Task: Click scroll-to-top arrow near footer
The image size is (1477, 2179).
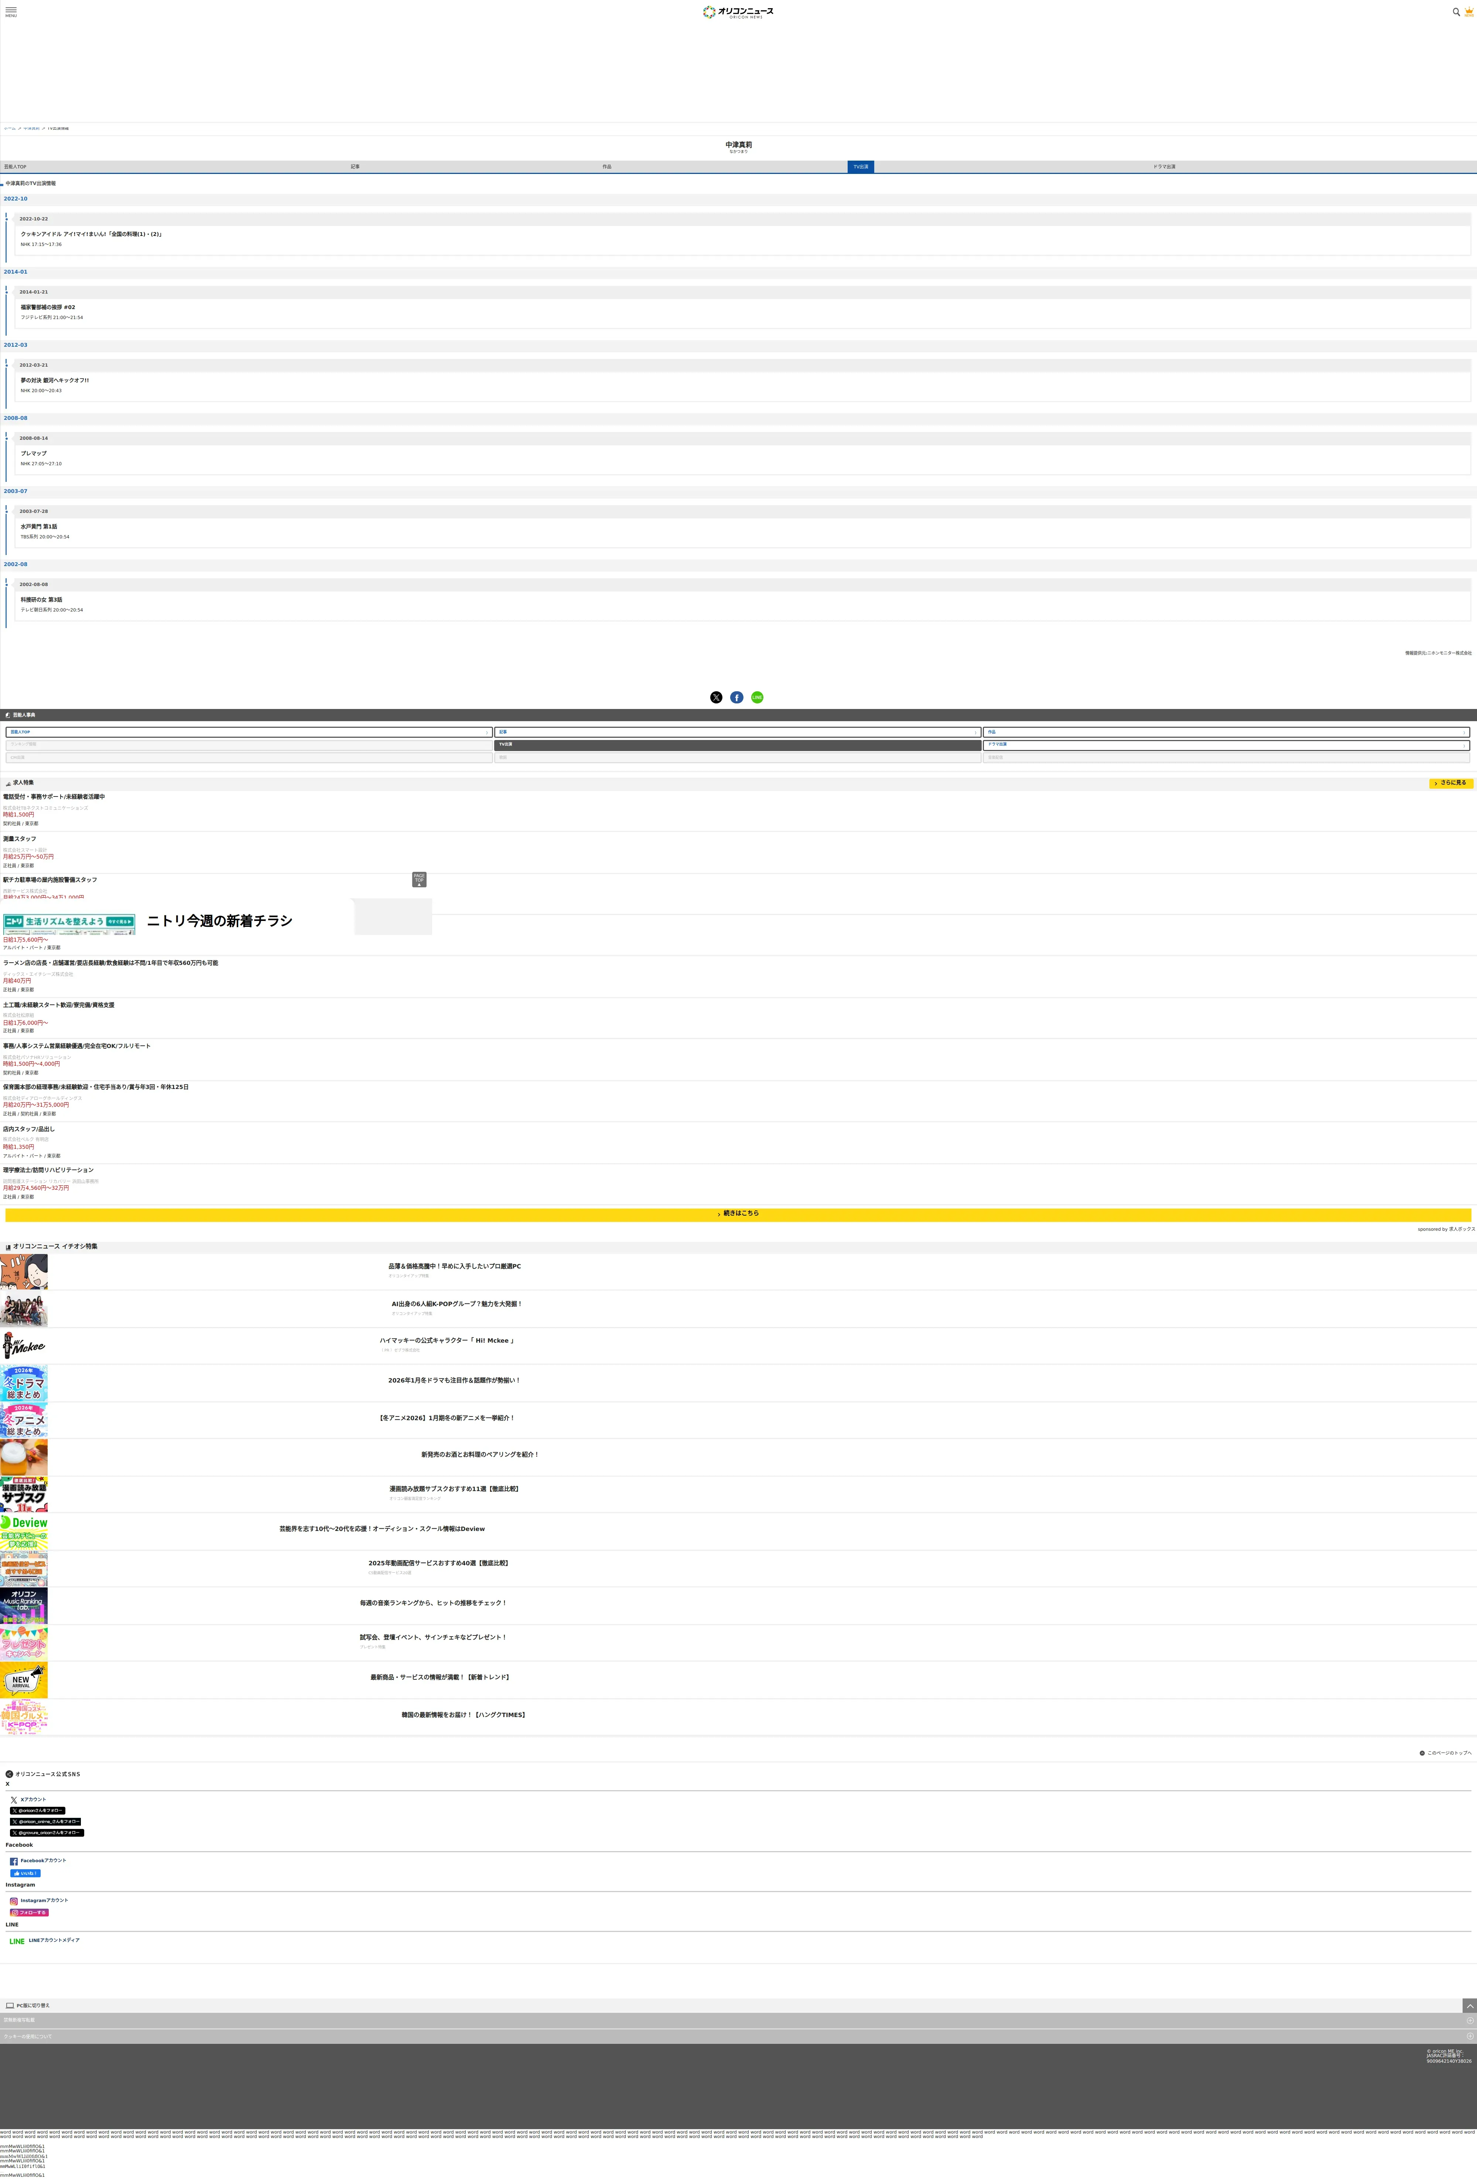Action: tap(1470, 2005)
